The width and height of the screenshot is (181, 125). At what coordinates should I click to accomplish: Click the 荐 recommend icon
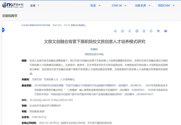click(x=158, y=31)
